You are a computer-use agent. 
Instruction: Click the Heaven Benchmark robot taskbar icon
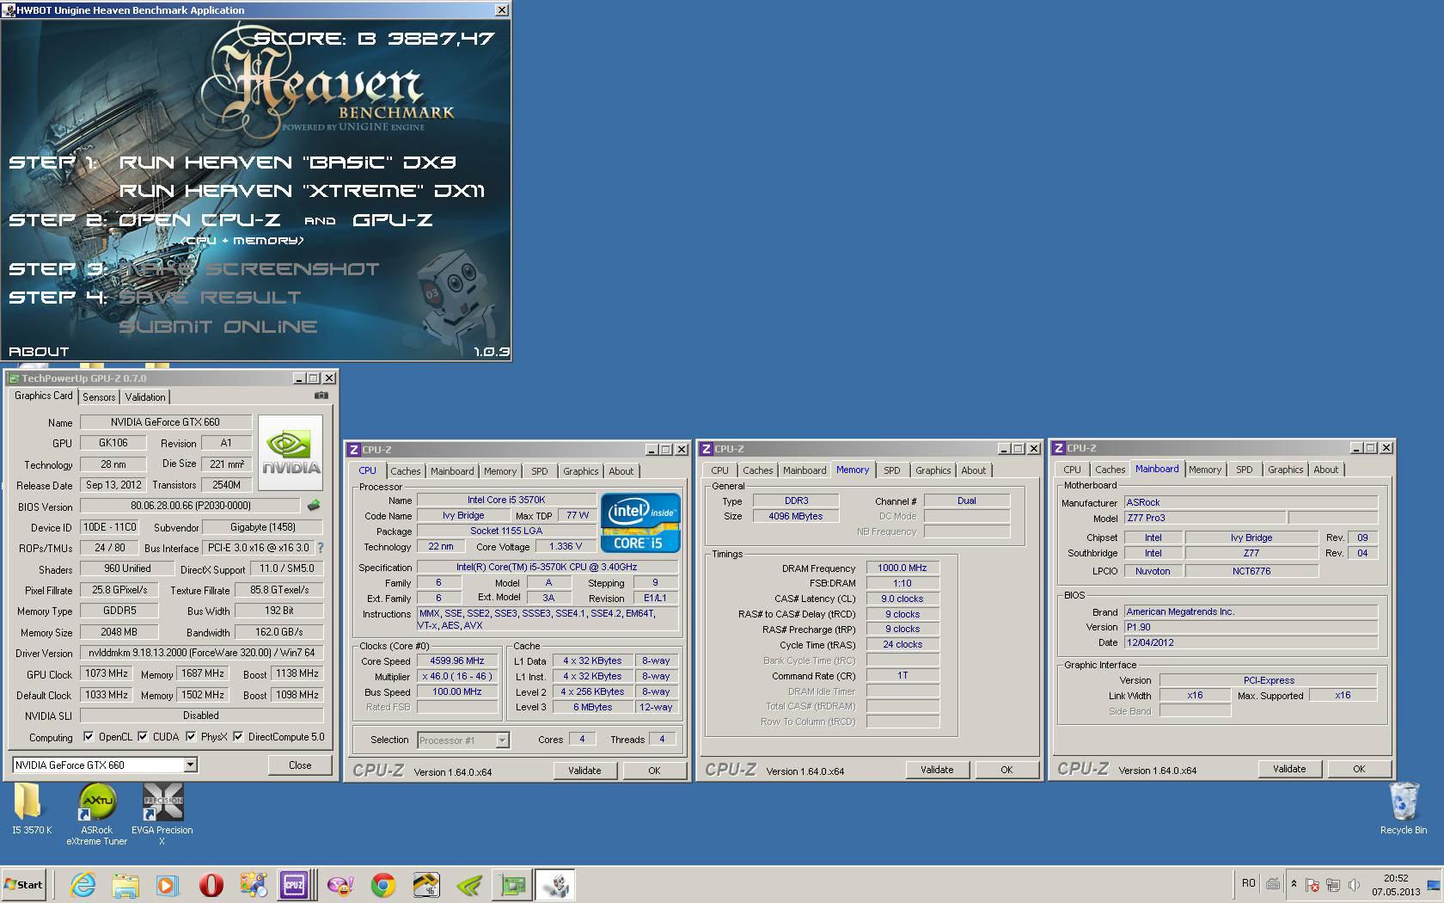tap(555, 885)
